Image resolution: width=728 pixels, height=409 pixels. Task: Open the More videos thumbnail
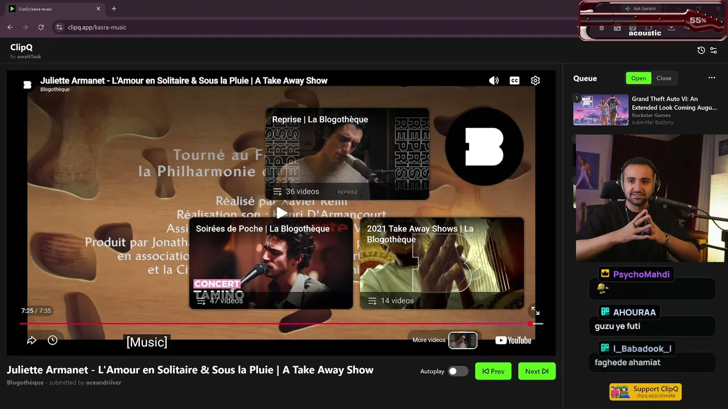462,340
